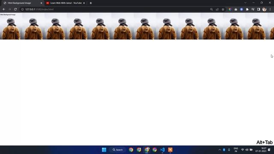The height and width of the screenshot is (154, 274).
Task: Click the Bluetooth tray icon
Action: pyautogui.click(x=224, y=150)
